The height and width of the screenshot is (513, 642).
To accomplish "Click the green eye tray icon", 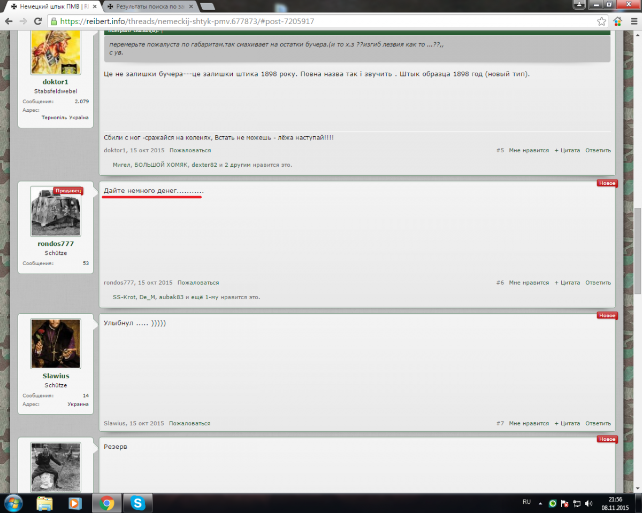I will coord(553,503).
